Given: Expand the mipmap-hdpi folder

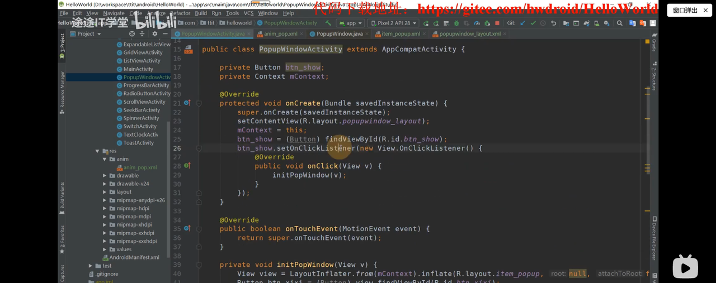Looking at the screenshot, I should (x=105, y=208).
